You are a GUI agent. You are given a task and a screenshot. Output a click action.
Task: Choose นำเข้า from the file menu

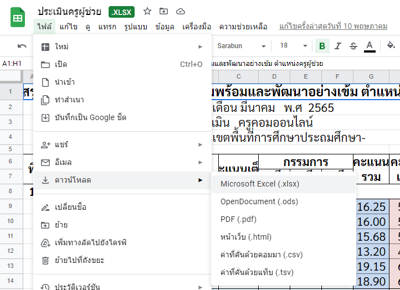pos(122,82)
